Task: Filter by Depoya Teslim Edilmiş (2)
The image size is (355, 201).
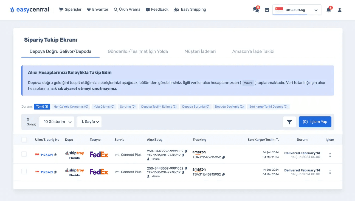Action: pos(159,107)
